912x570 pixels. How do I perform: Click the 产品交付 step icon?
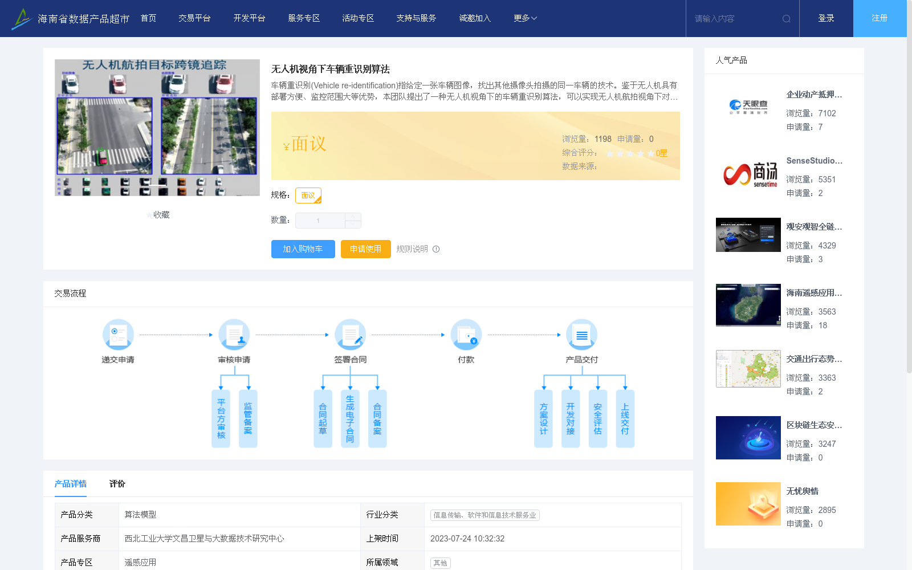[582, 335]
